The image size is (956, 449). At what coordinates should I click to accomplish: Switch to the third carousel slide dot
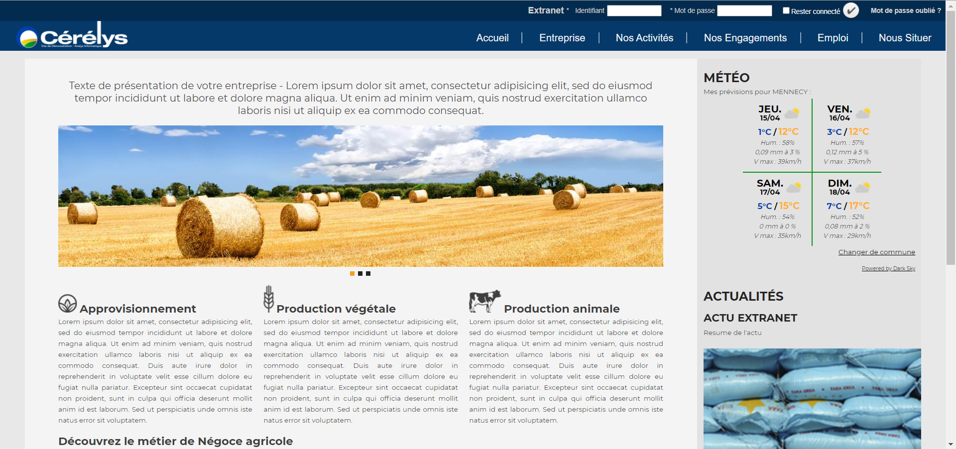(x=368, y=273)
